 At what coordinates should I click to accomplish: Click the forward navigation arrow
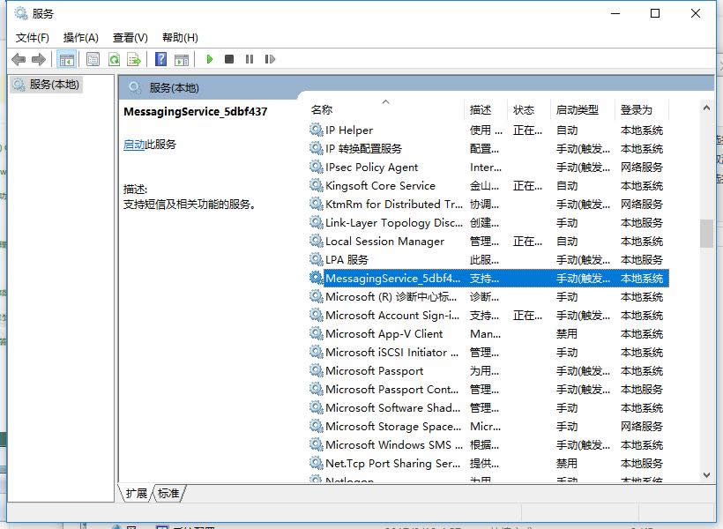click(37, 59)
